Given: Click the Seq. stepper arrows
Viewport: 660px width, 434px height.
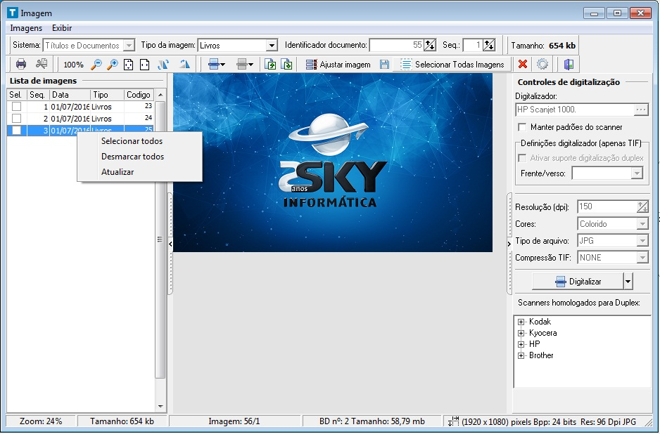Looking at the screenshot, I should [489, 45].
